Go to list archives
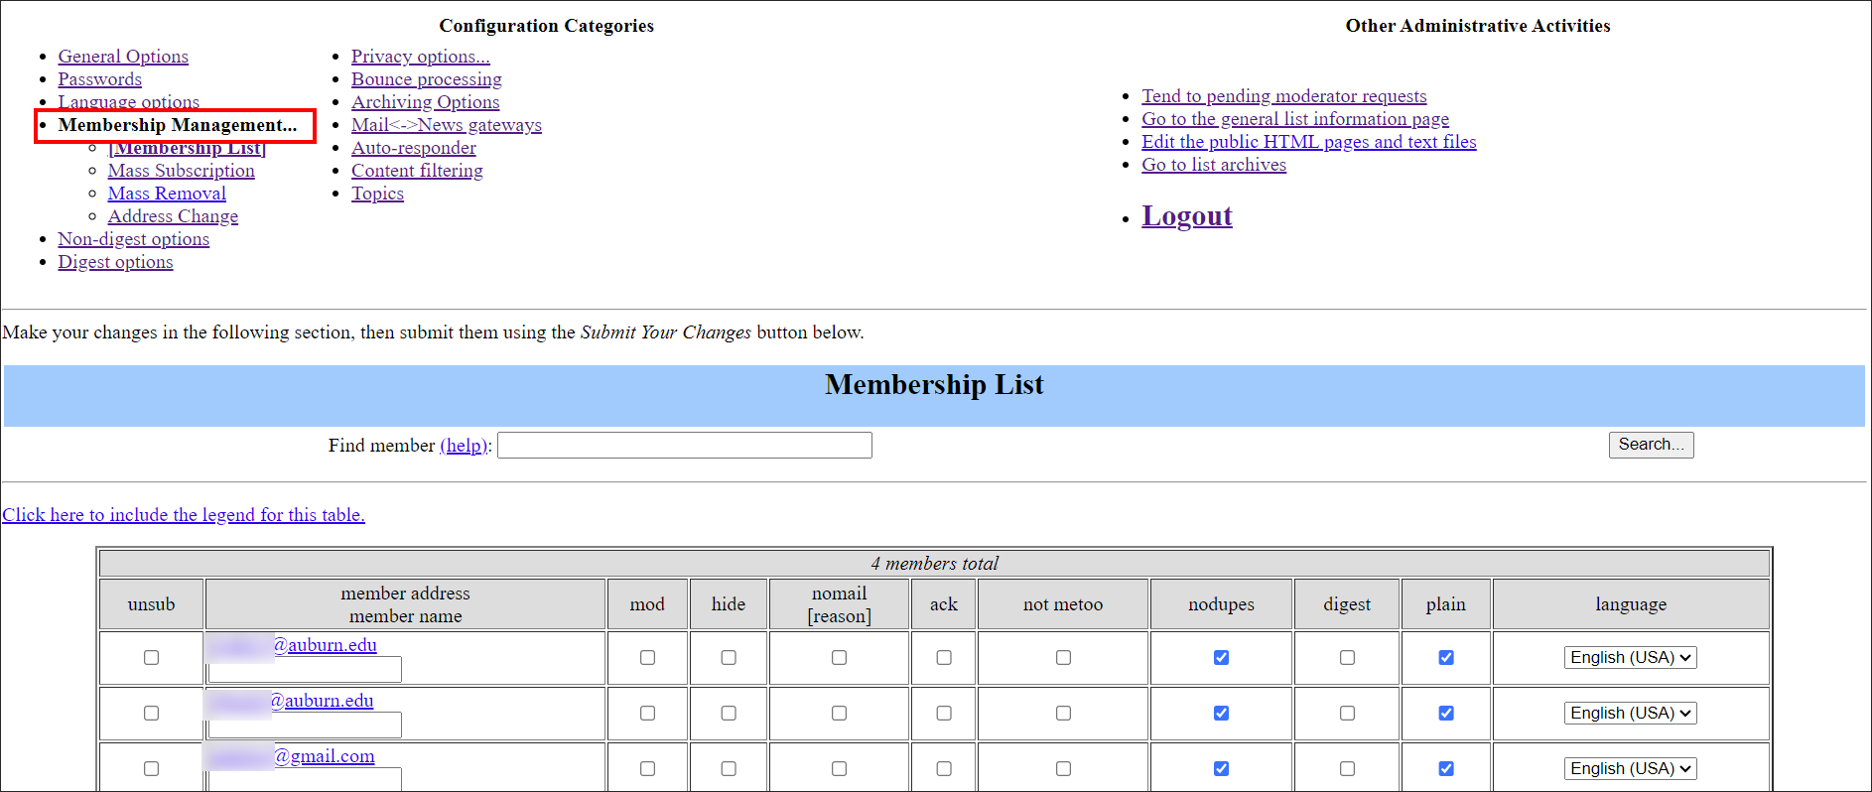 (1213, 165)
